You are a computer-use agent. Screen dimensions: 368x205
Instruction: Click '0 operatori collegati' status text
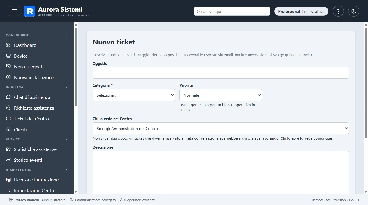(x=140, y=200)
